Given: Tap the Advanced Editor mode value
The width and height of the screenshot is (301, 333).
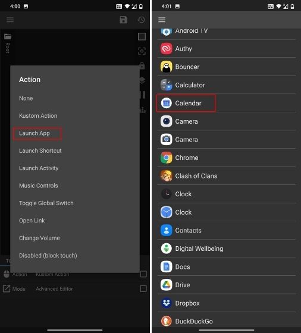Looking at the screenshot, I should [54, 289].
